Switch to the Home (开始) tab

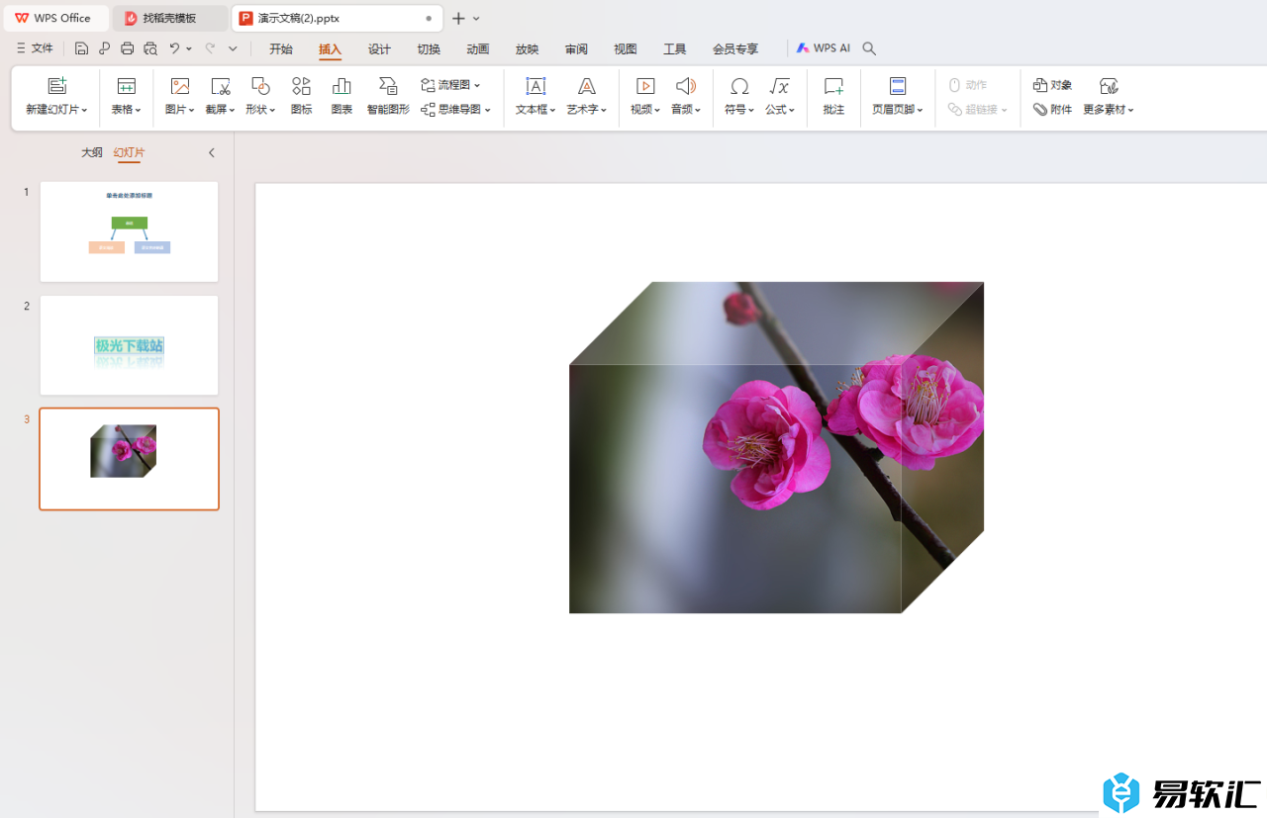click(x=281, y=48)
